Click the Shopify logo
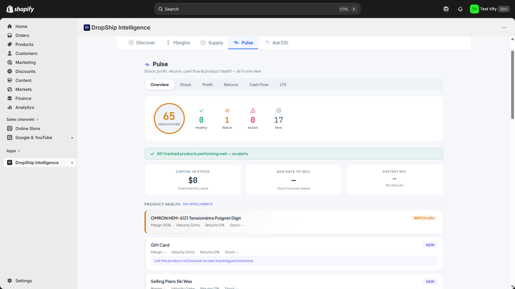The image size is (515, 289). (20, 9)
